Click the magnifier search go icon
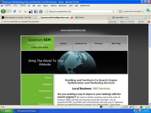The width and height of the screenshot is (151, 113). [x=143, y=11]
